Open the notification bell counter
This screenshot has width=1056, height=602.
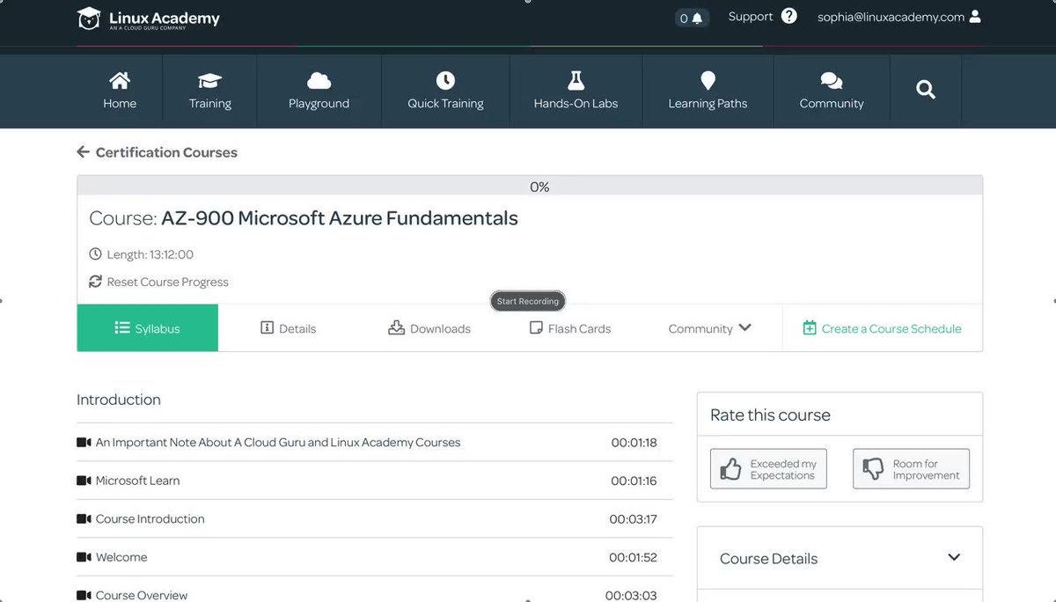pos(692,18)
